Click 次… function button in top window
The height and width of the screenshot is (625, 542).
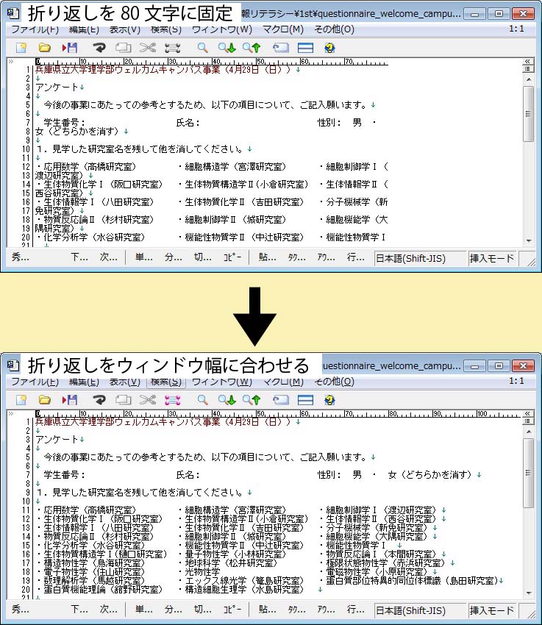[108, 257]
